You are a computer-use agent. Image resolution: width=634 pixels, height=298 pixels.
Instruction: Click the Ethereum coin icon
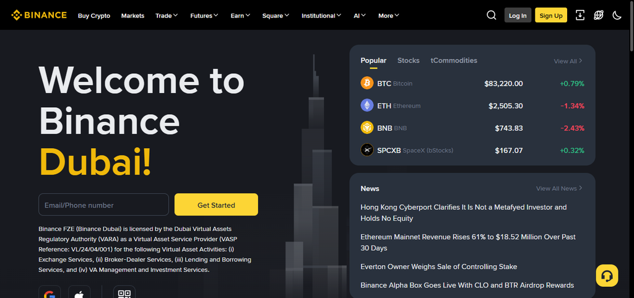367,105
